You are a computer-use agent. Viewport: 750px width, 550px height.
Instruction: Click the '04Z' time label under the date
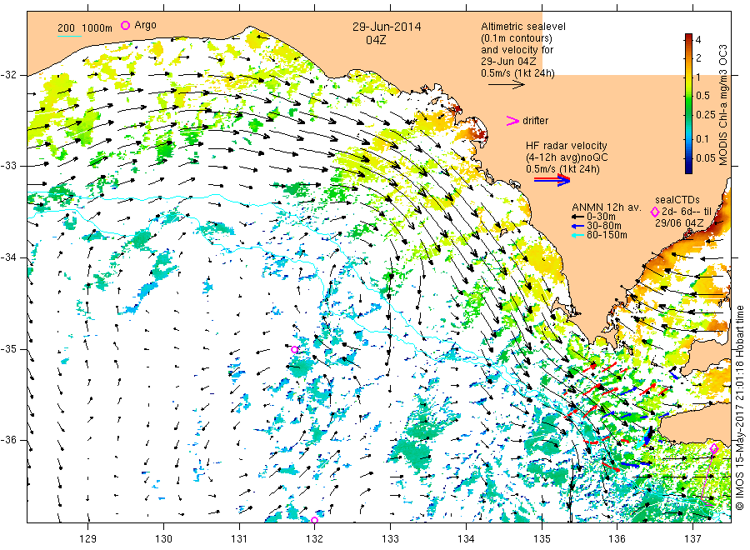376,40
